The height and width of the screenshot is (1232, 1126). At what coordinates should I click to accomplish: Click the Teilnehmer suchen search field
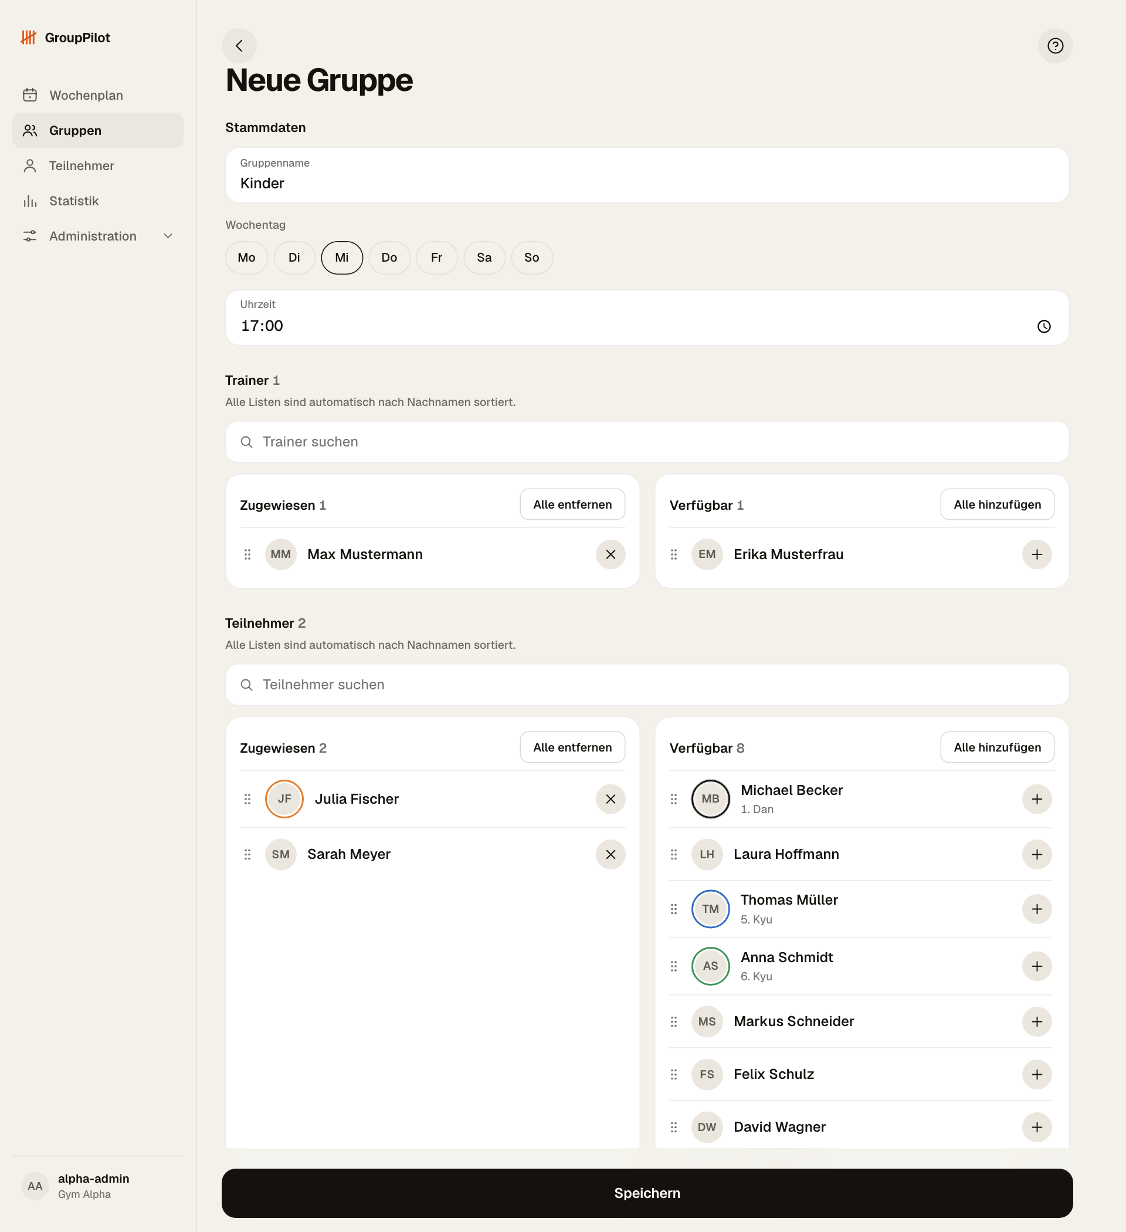(x=646, y=685)
